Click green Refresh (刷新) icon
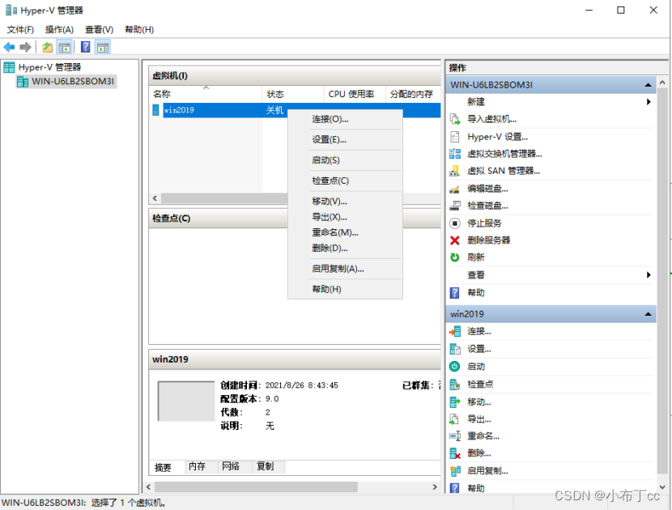The width and height of the screenshot is (672, 510). (x=455, y=257)
